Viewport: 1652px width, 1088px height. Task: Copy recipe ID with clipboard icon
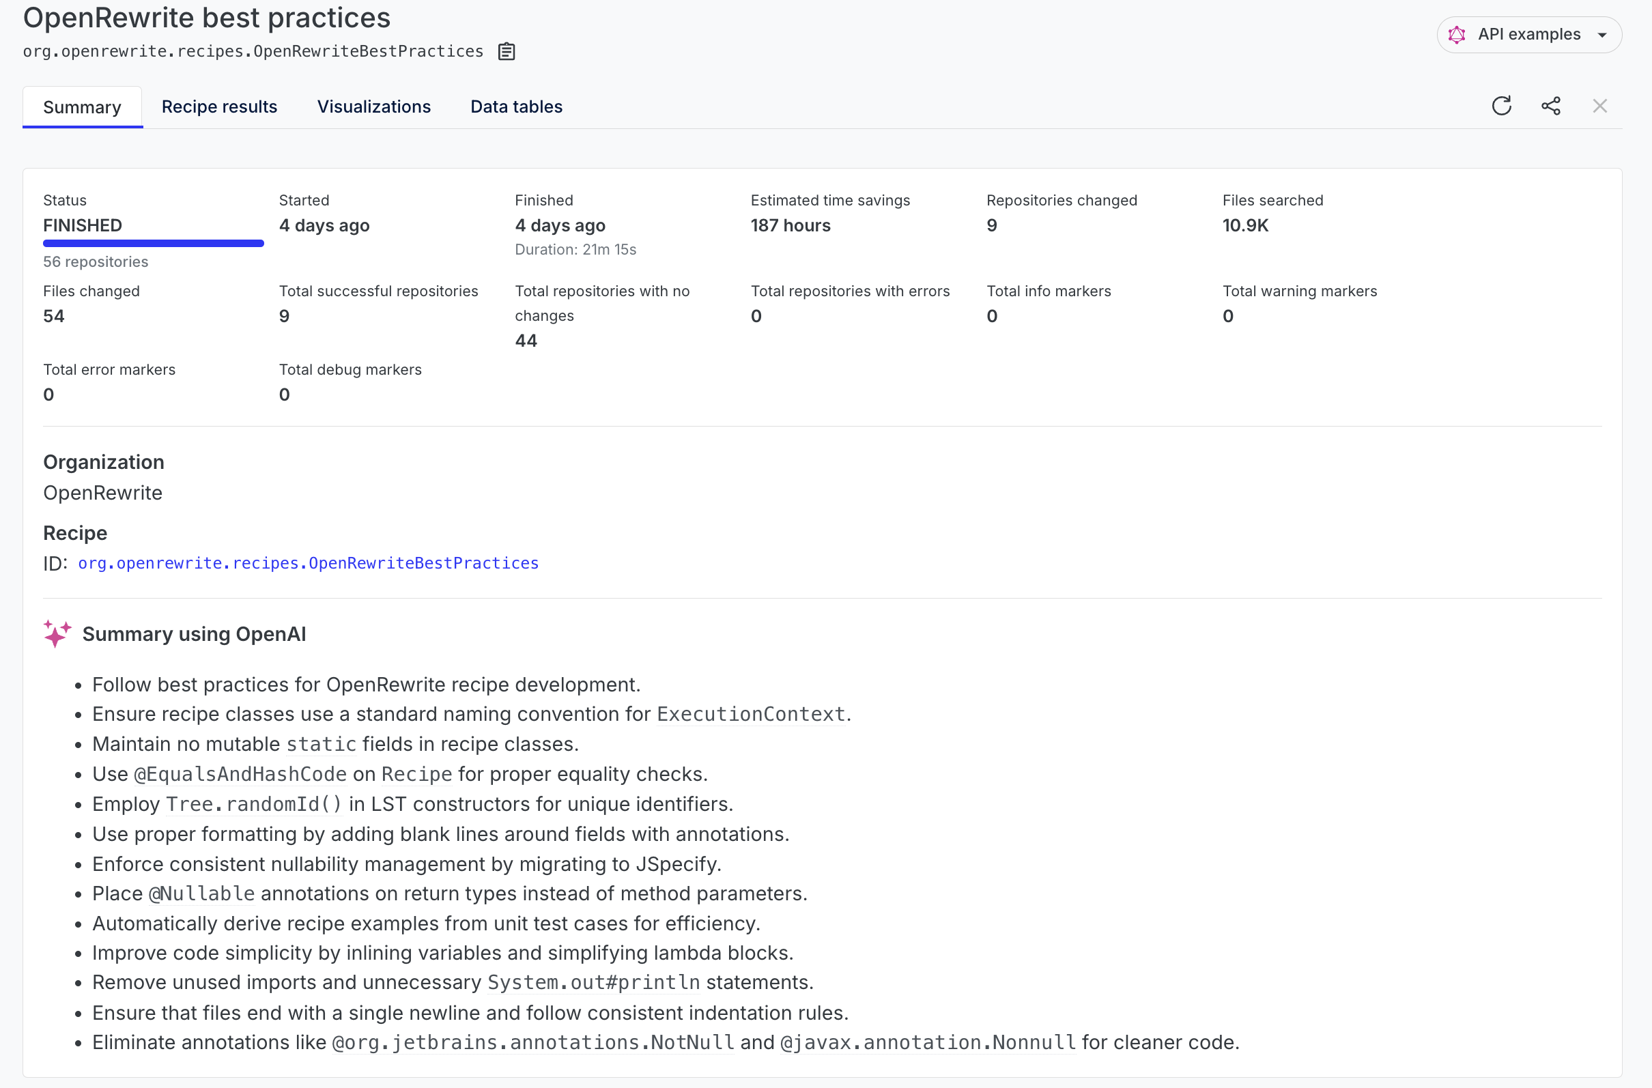pos(507,51)
